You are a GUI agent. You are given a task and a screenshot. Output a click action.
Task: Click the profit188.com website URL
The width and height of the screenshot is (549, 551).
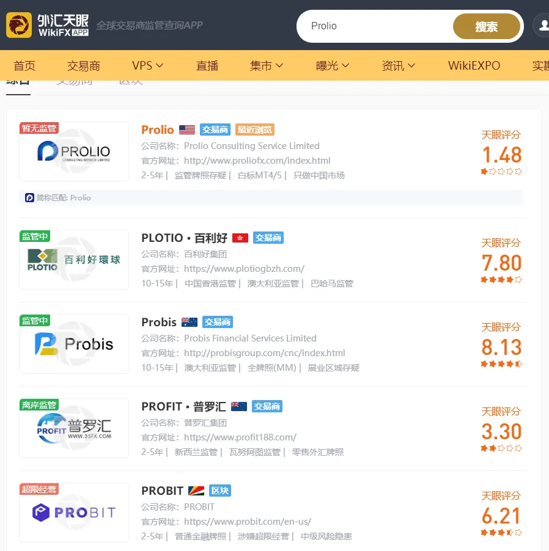click(240, 437)
